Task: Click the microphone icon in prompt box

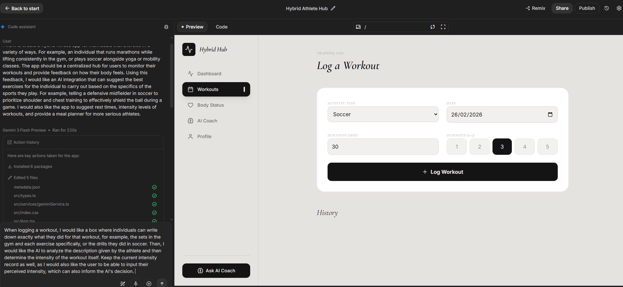Action: tap(136, 283)
